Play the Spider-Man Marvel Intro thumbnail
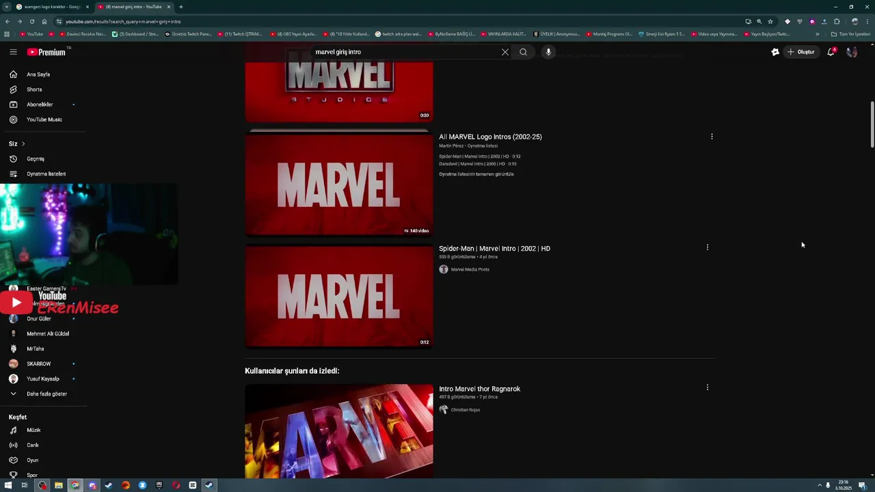This screenshot has height=492, width=875. click(x=339, y=297)
